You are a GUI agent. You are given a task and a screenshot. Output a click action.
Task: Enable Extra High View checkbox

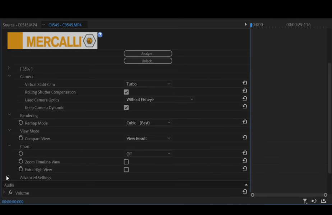click(x=126, y=169)
